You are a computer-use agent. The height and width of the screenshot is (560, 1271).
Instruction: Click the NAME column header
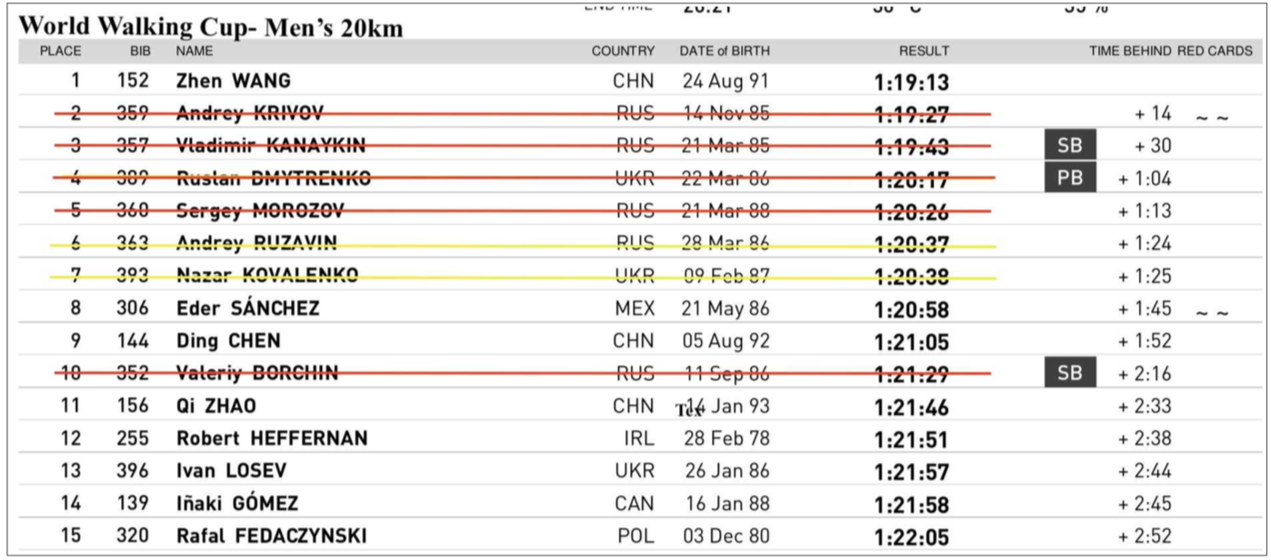click(x=194, y=52)
